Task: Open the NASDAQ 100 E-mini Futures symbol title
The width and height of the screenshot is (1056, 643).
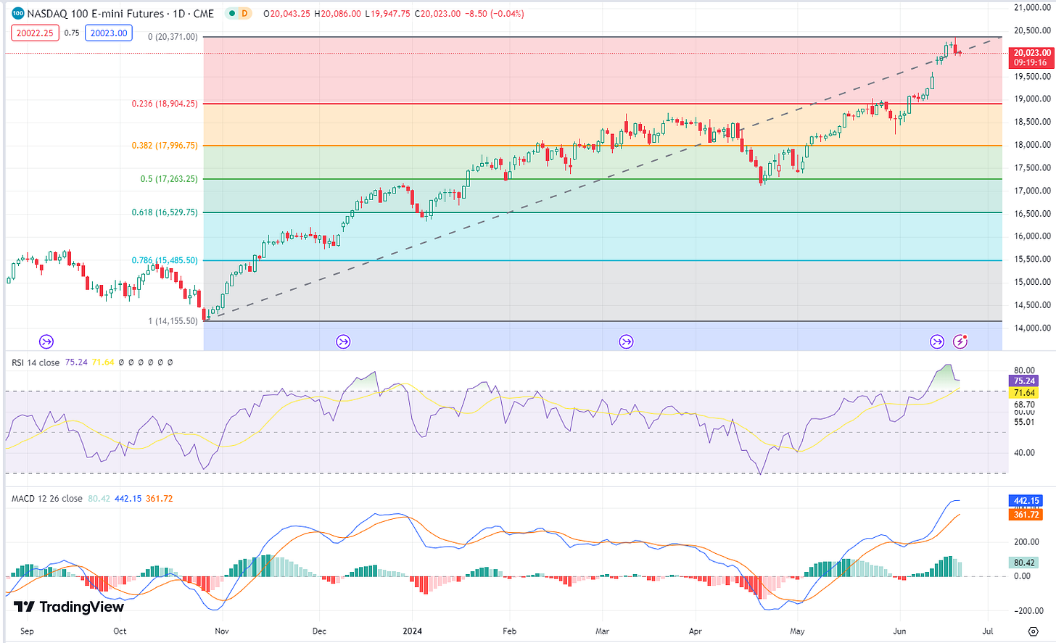Action: [120, 13]
